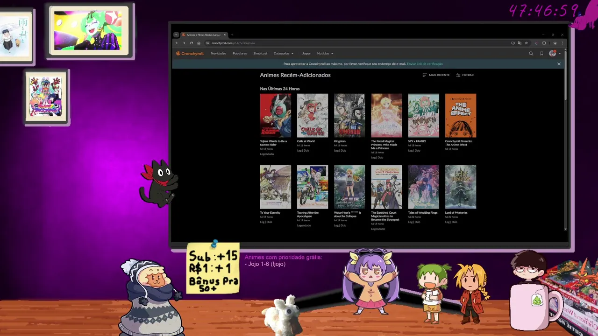Reload the page with the refresh icon
Viewport: 598px width, 336px height.
[191, 43]
